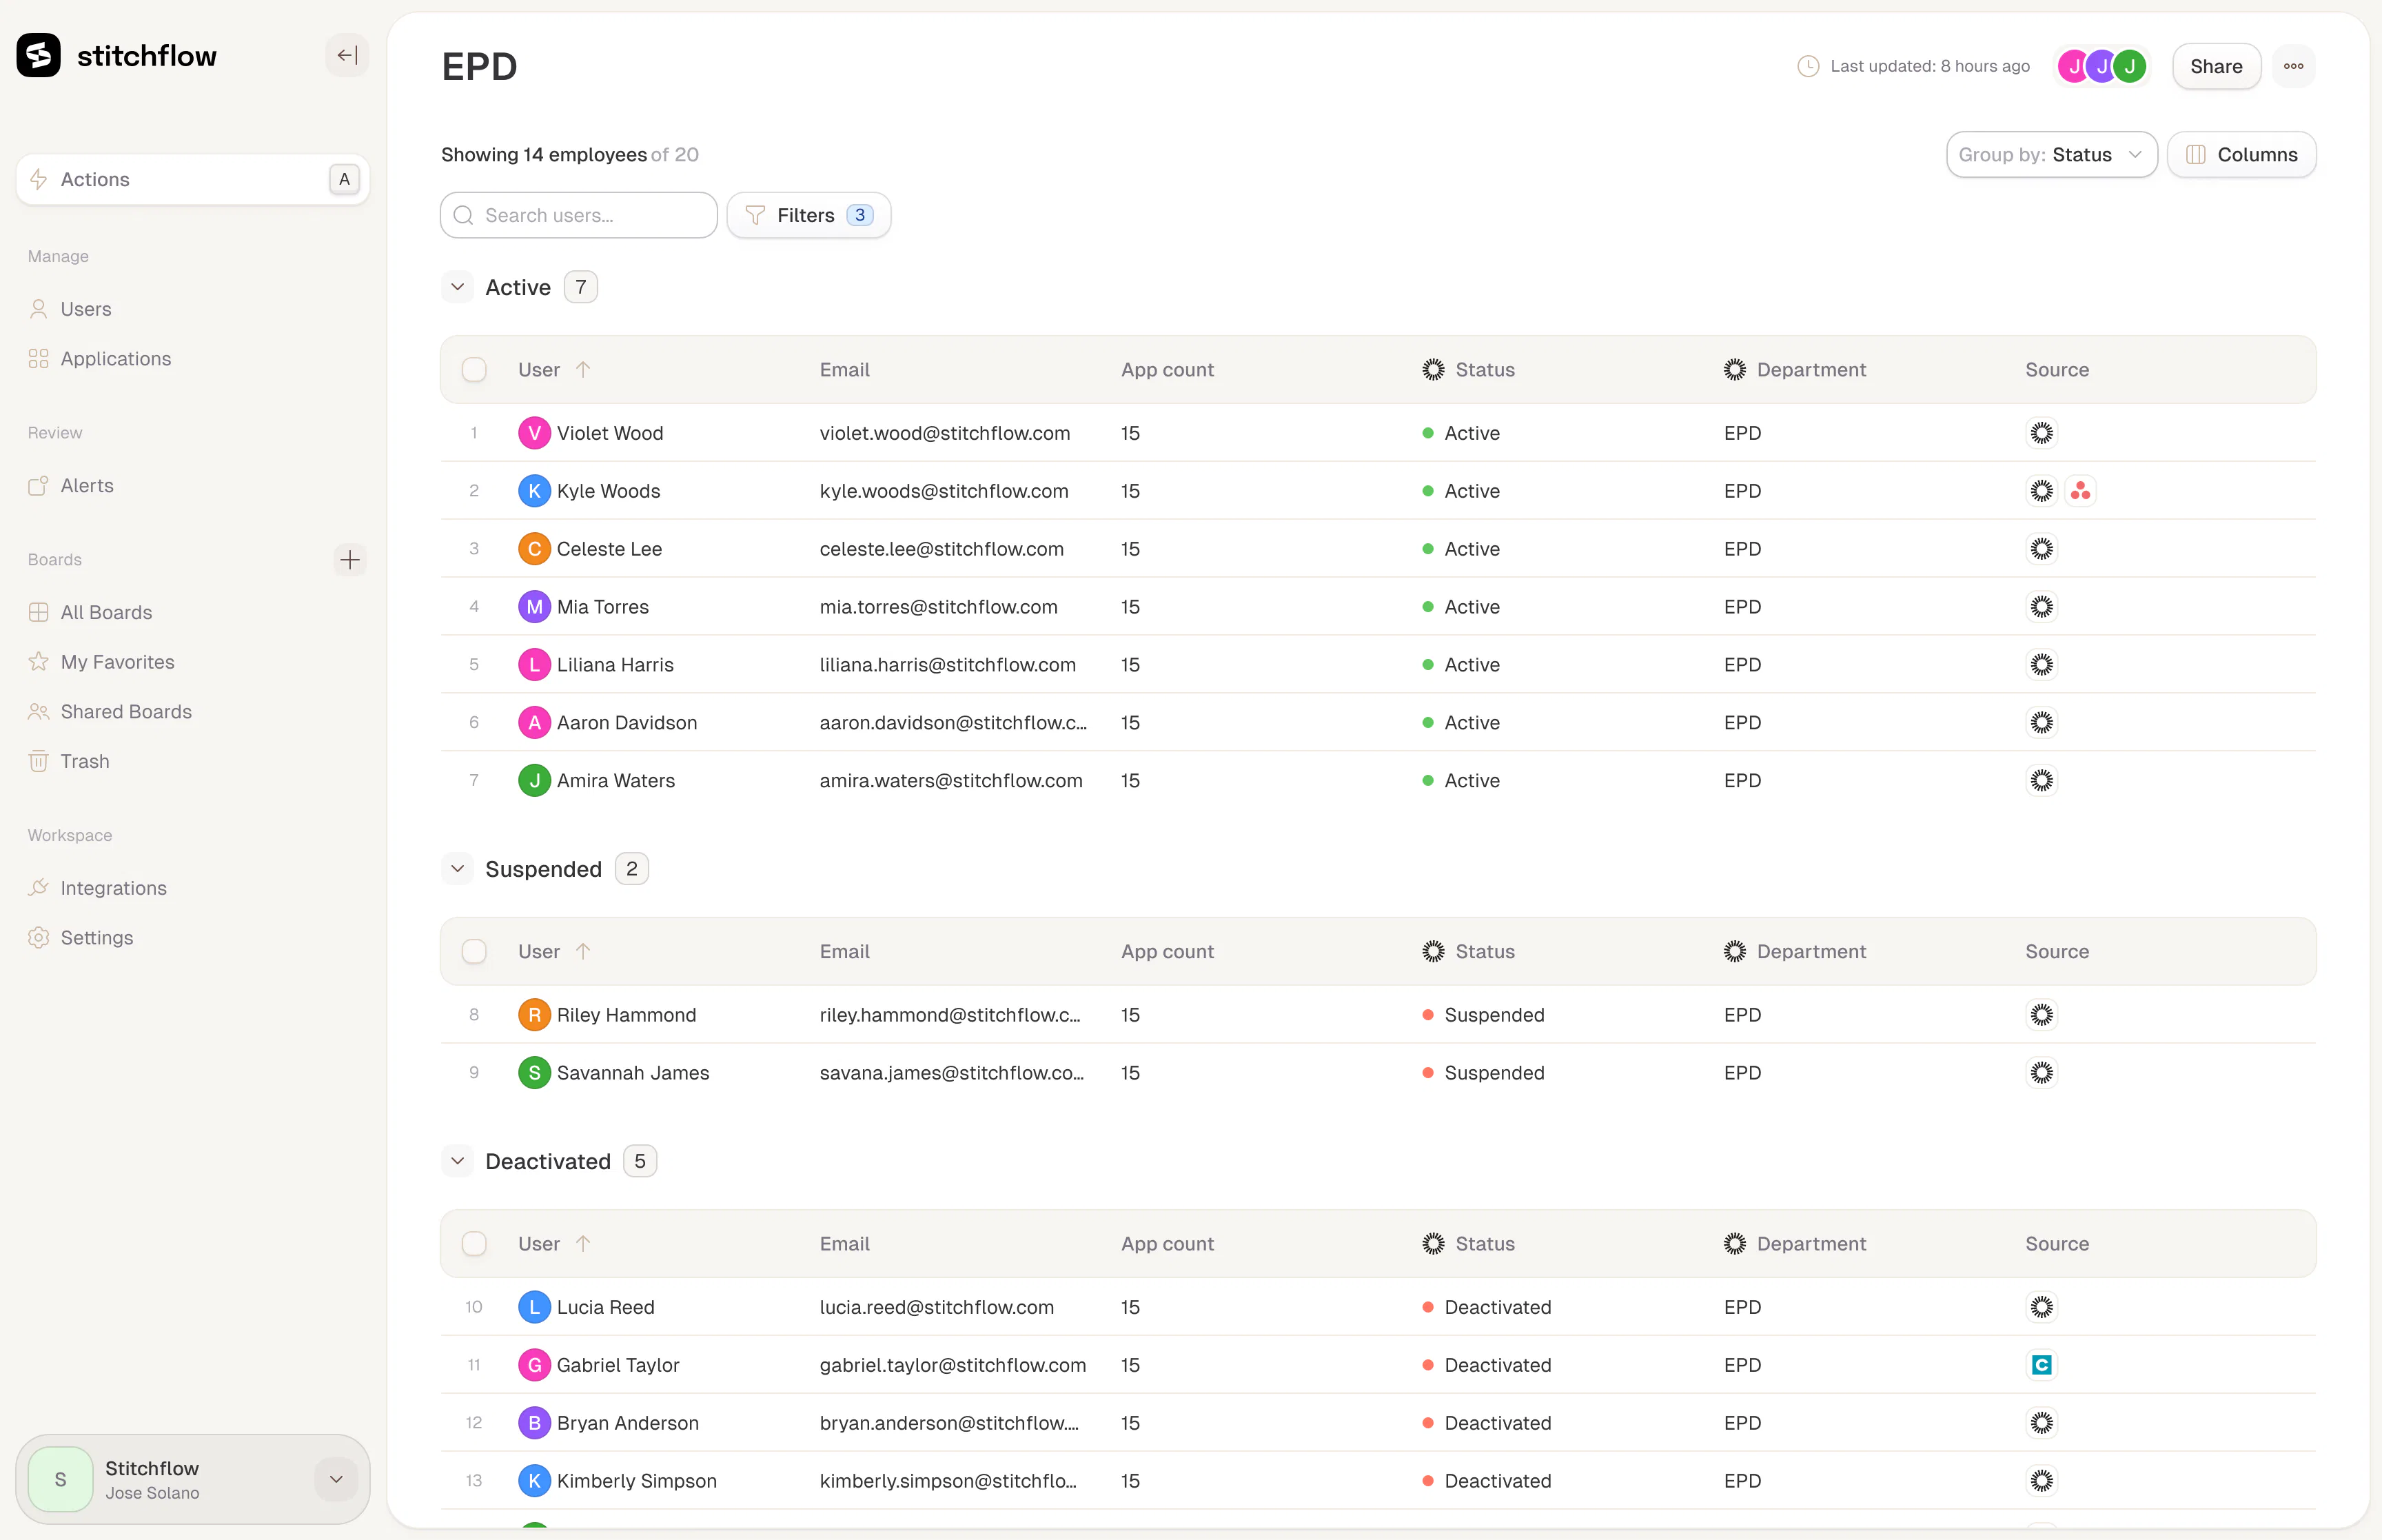
Task: Tick the select-all checkbox in Suspended table
Action: (x=474, y=951)
